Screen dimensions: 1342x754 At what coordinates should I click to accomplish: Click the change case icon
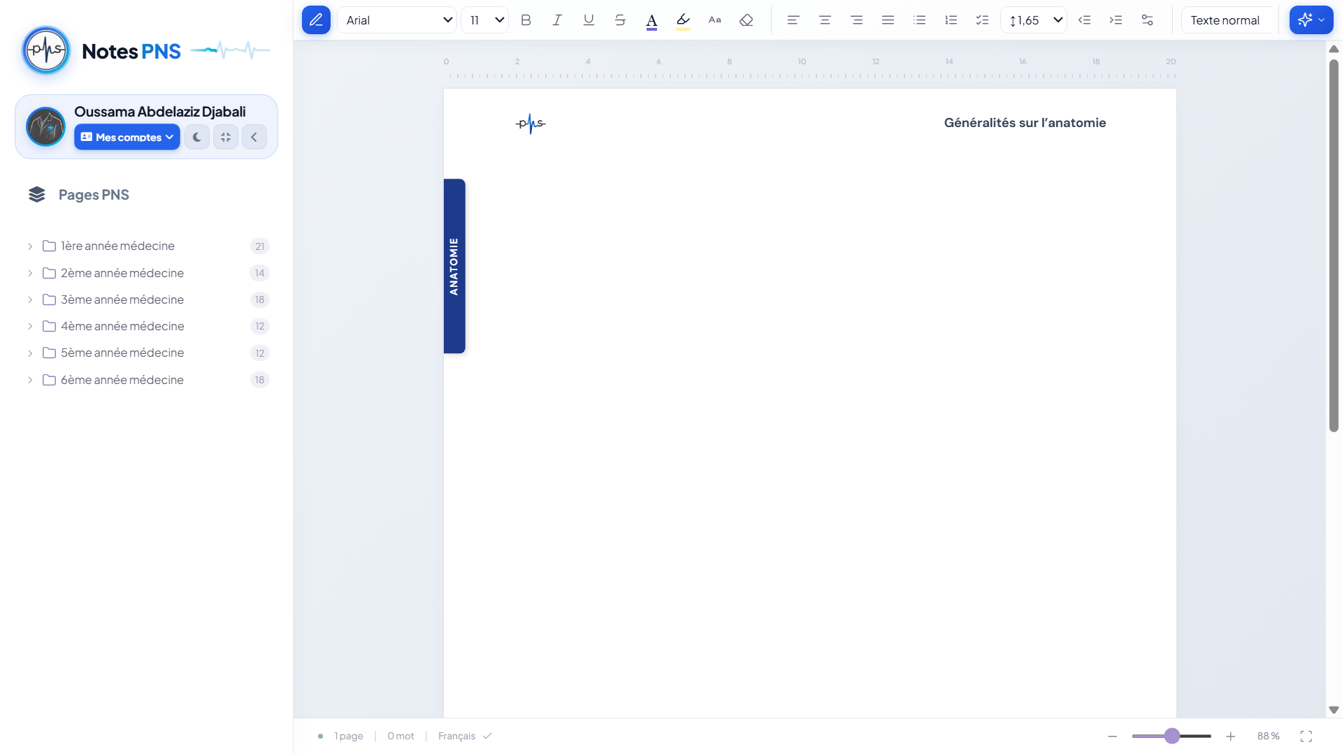point(714,20)
